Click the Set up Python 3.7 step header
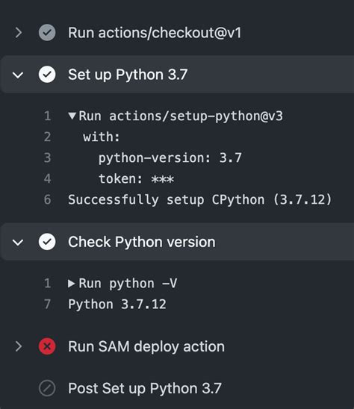Viewport: 354px width, 409px height. point(177,75)
